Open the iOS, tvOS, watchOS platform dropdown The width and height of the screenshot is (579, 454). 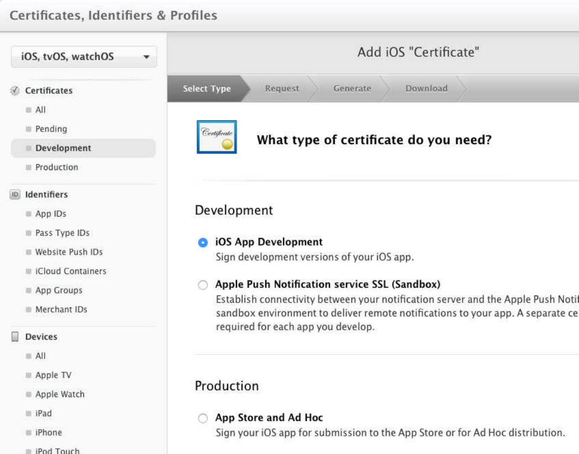tap(84, 57)
